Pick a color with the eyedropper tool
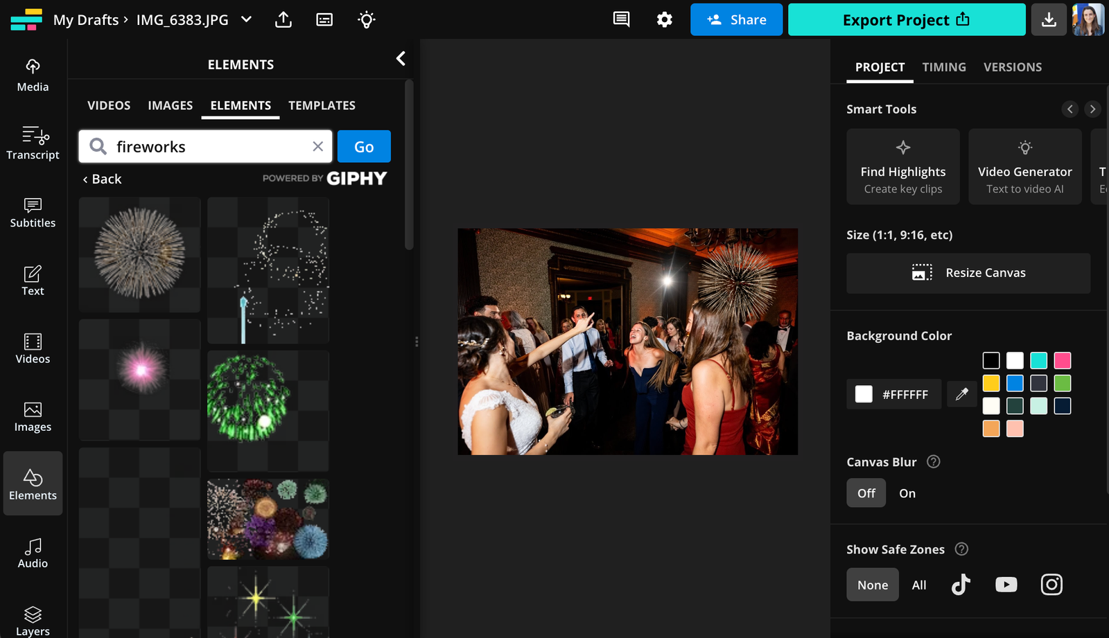This screenshot has height=638, width=1109. (x=961, y=393)
